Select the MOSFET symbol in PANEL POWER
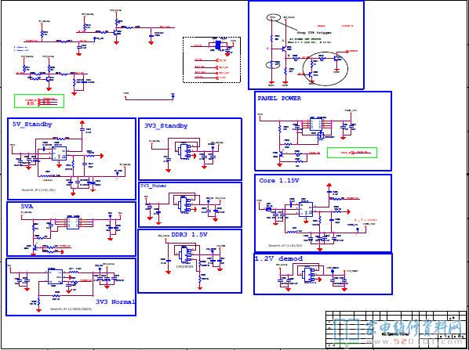The width and height of the screenshot is (469, 350). point(321,136)
